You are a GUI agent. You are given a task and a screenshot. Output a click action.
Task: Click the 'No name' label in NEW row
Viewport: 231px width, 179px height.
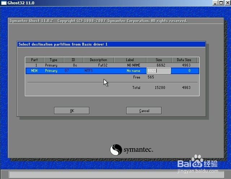pos(133,71)
